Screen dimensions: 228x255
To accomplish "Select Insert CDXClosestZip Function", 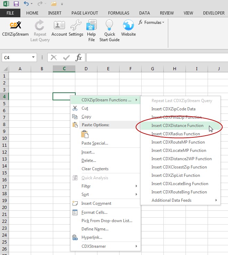I will click(181, 167).
